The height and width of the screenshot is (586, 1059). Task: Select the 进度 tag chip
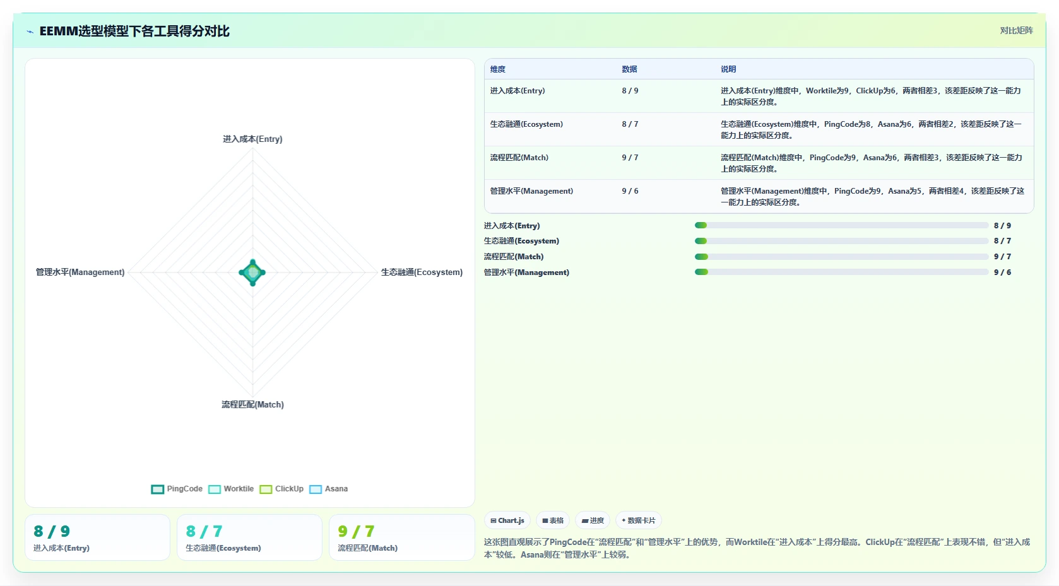(x=593, y=520)
